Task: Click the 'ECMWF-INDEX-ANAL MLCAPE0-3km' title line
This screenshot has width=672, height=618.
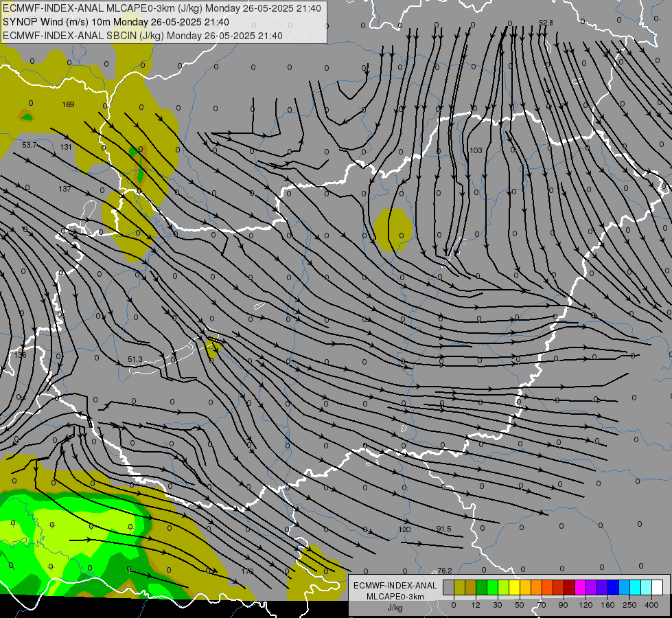Action: [x=161, y=8]
